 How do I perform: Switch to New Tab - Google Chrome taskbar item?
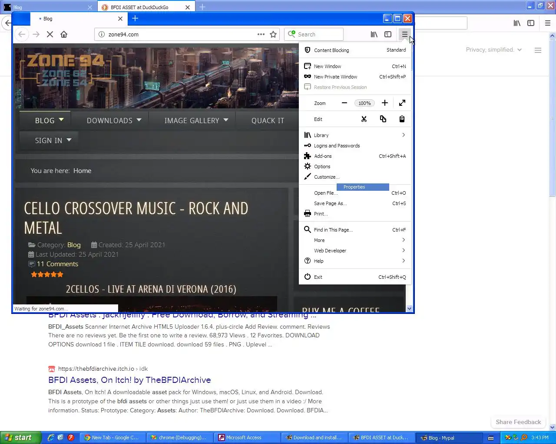[x=113, y=437]
